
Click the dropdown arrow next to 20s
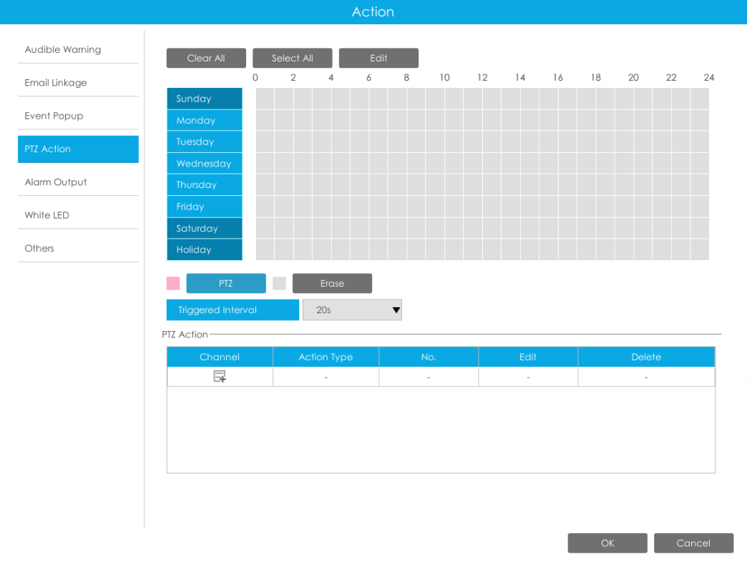point(396,310)
